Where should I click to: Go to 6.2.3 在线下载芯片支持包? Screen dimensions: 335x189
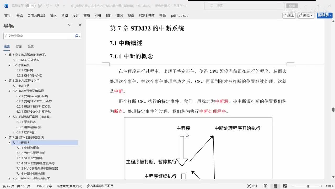[x=34, y=107]
